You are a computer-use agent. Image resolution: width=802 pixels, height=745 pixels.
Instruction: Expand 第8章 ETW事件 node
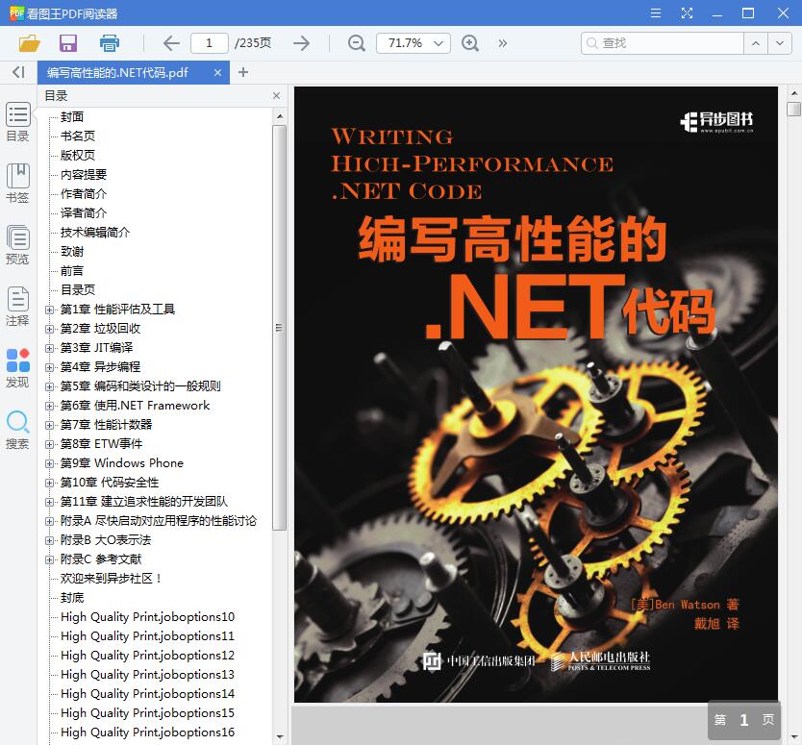(49, 444)
